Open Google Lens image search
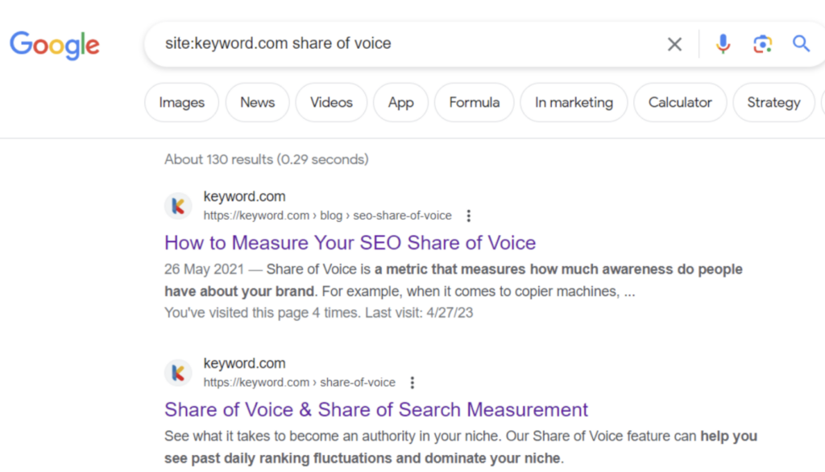This screenshot has width=825, height=472. (761, 44)
